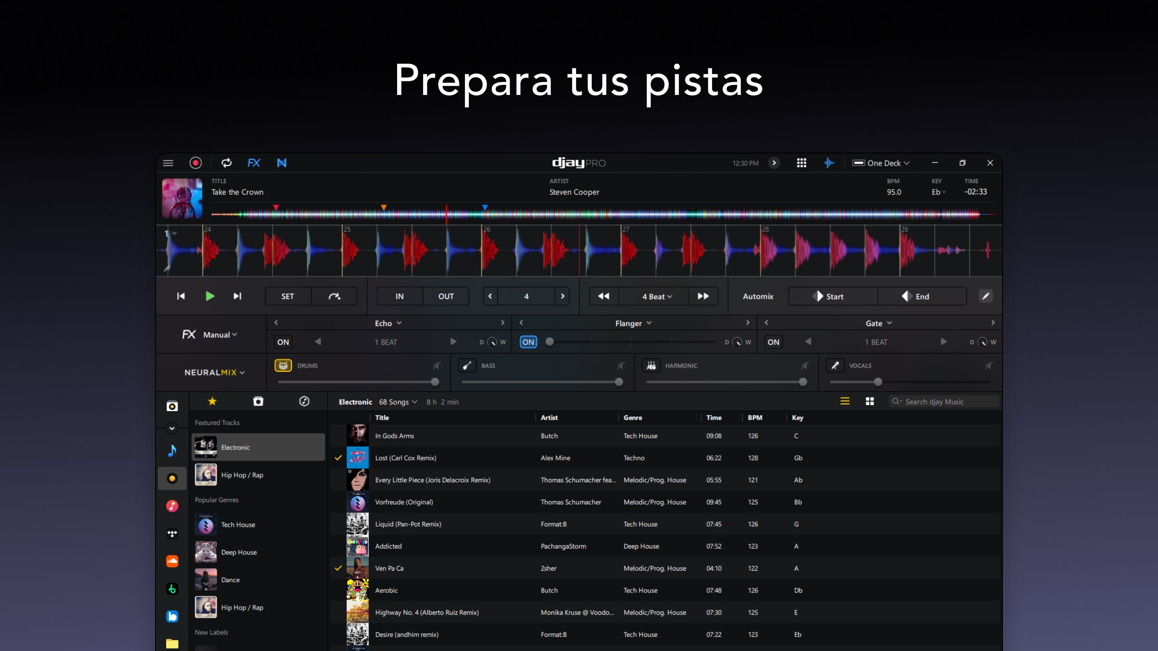Set the Automix End point
The image size is (1158, 651).
[922, 296]
